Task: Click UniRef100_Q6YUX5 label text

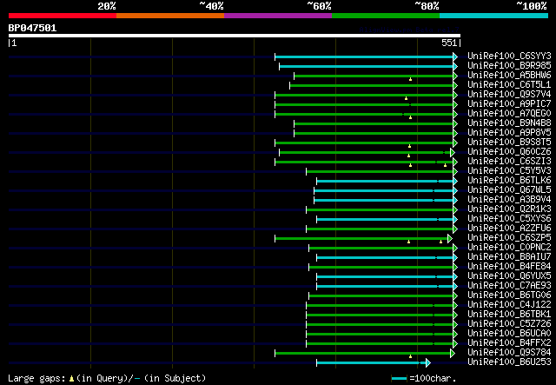Action: coord(509,276)
